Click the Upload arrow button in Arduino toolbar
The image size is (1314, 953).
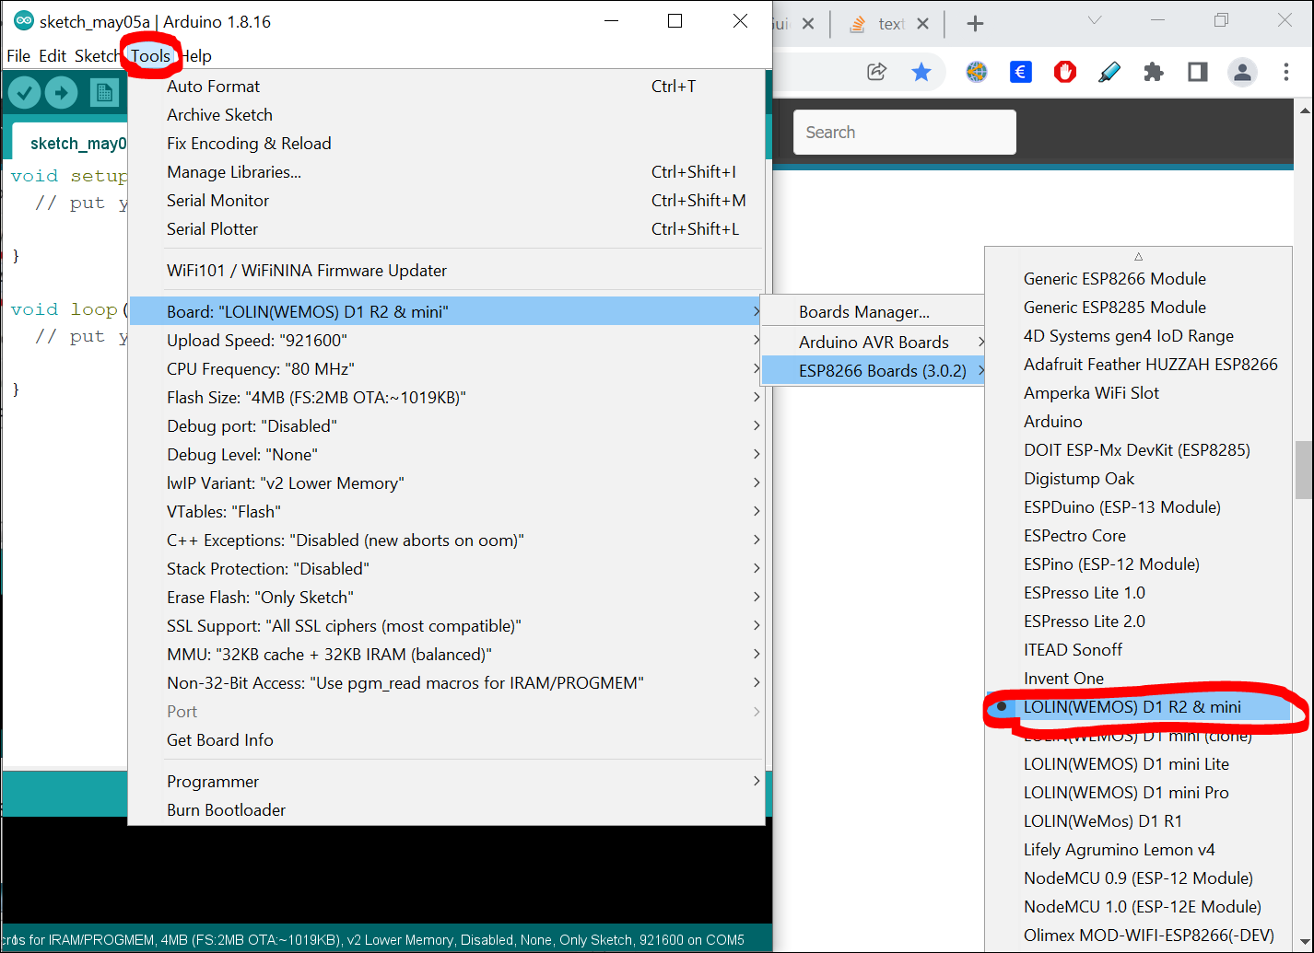point(62,92)
